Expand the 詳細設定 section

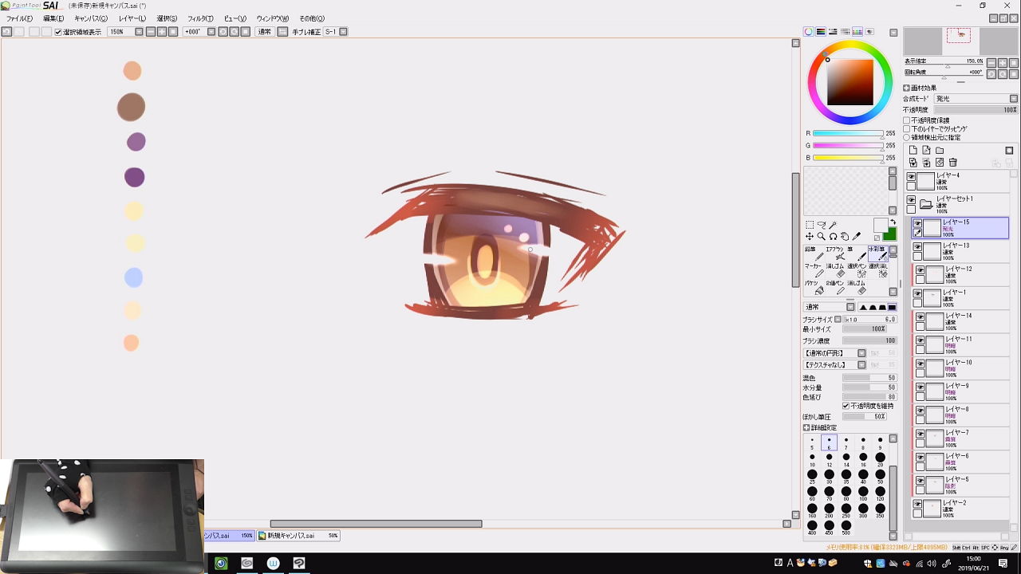(x=806, y=428)
